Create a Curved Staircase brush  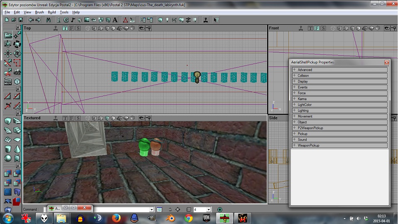tap(17, 121)
